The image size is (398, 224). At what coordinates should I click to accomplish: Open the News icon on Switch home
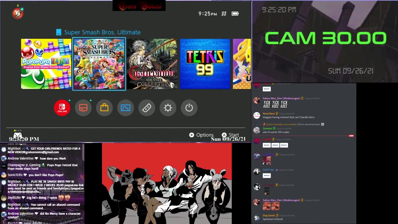tap(83, 108)
